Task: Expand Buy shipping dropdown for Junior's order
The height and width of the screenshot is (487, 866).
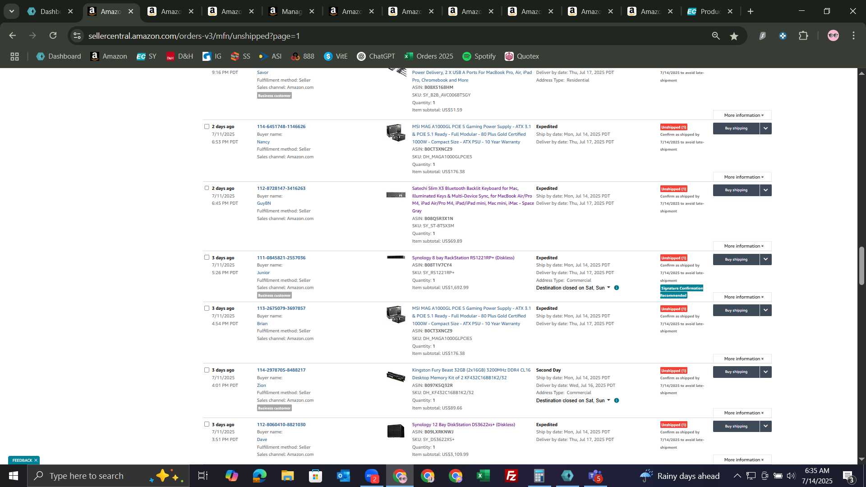Action: (766, 260)
